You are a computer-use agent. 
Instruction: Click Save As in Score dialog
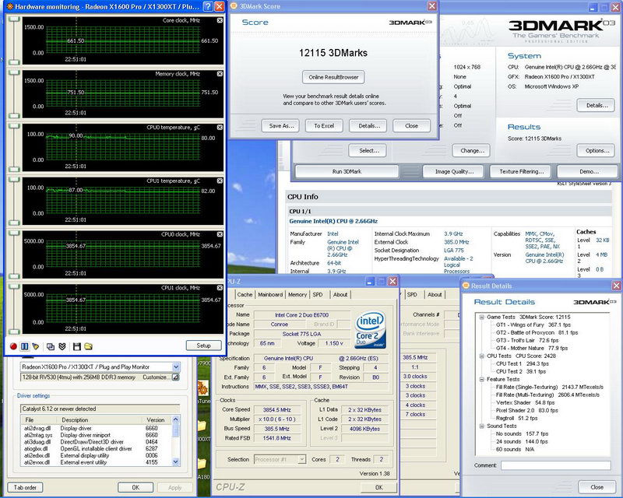281,126
